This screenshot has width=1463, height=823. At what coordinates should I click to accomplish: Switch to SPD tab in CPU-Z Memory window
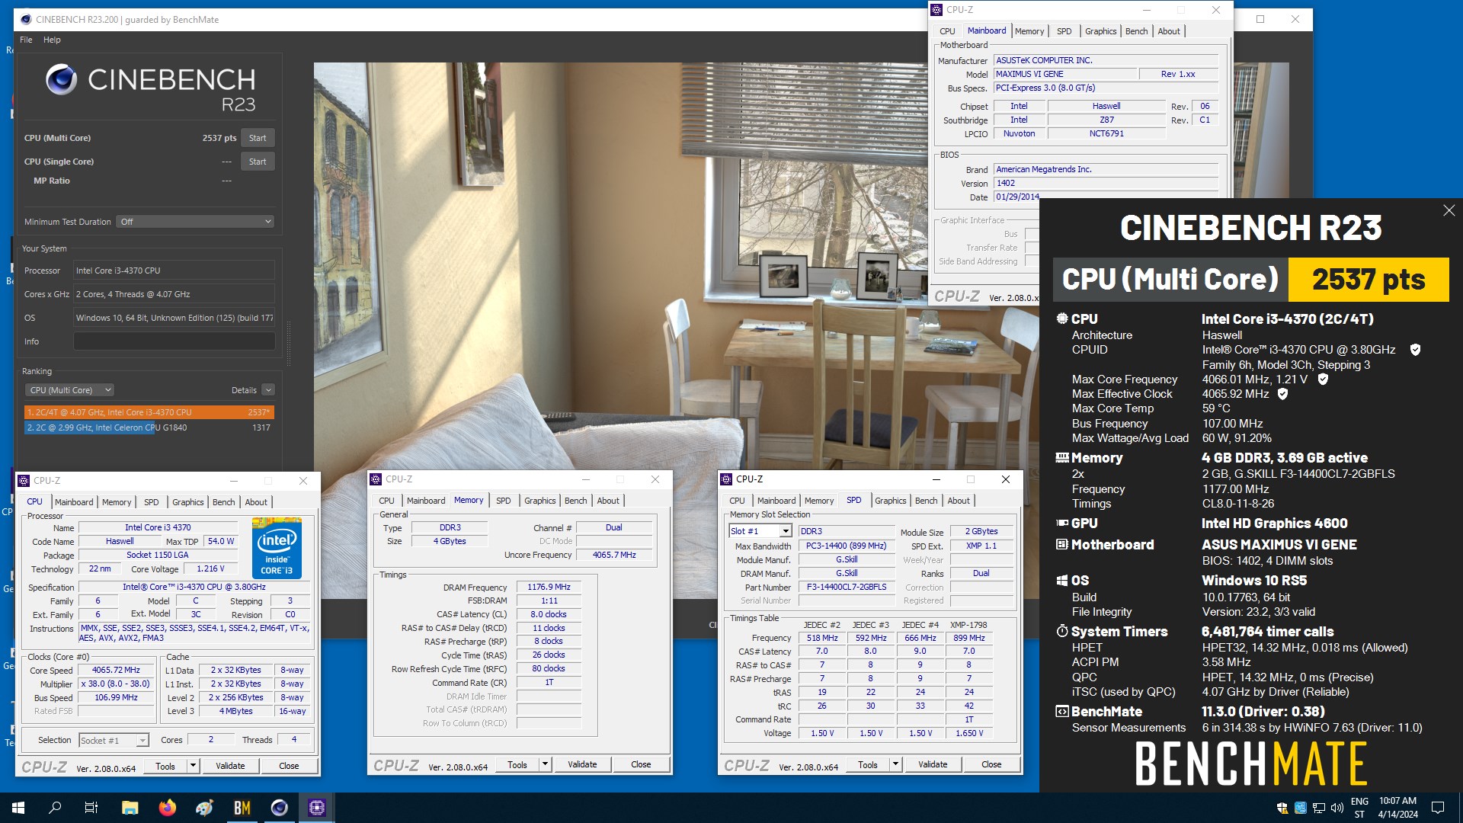click(504, 501)
